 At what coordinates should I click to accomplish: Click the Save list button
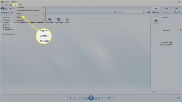point(155,12)
